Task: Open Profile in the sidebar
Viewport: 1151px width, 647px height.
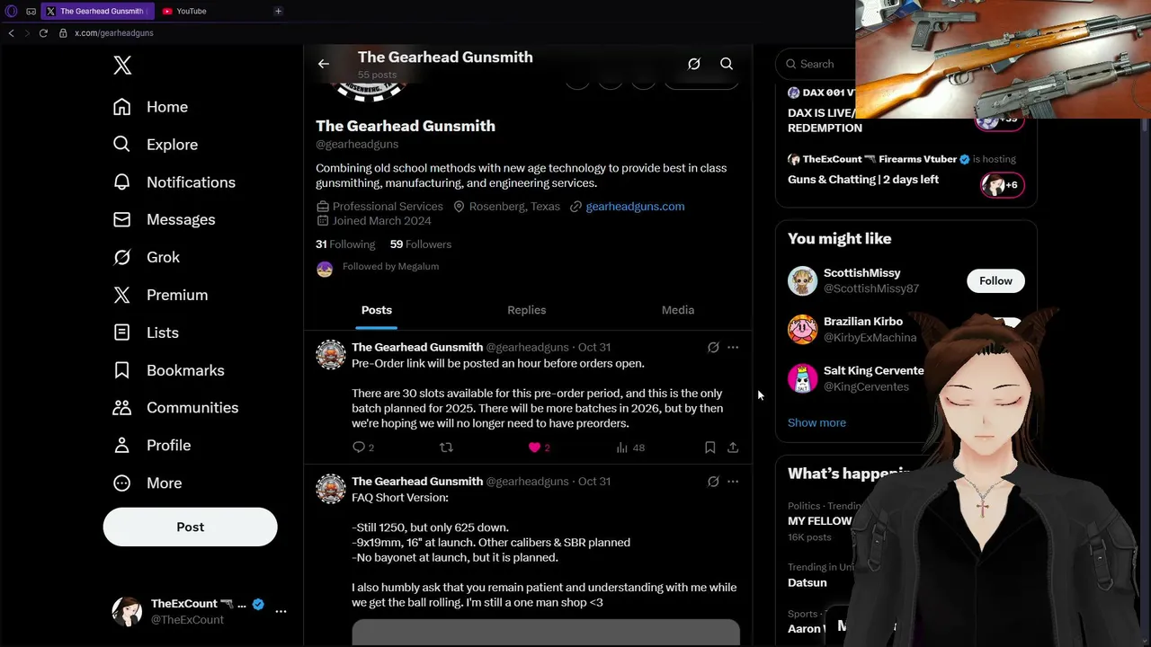Action: [x=151, y=446]
